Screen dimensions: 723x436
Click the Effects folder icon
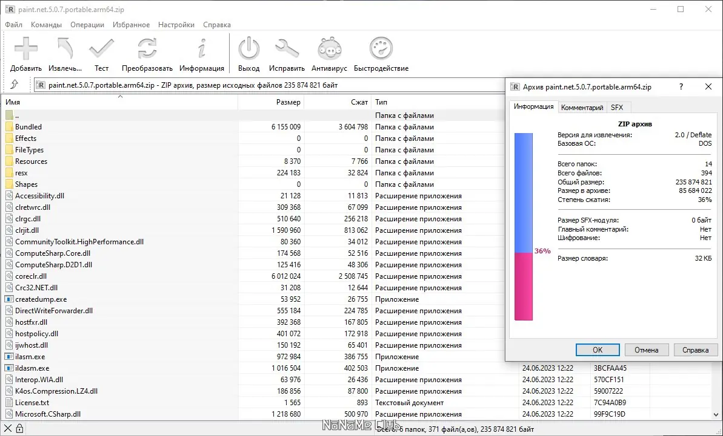[9, 138]
